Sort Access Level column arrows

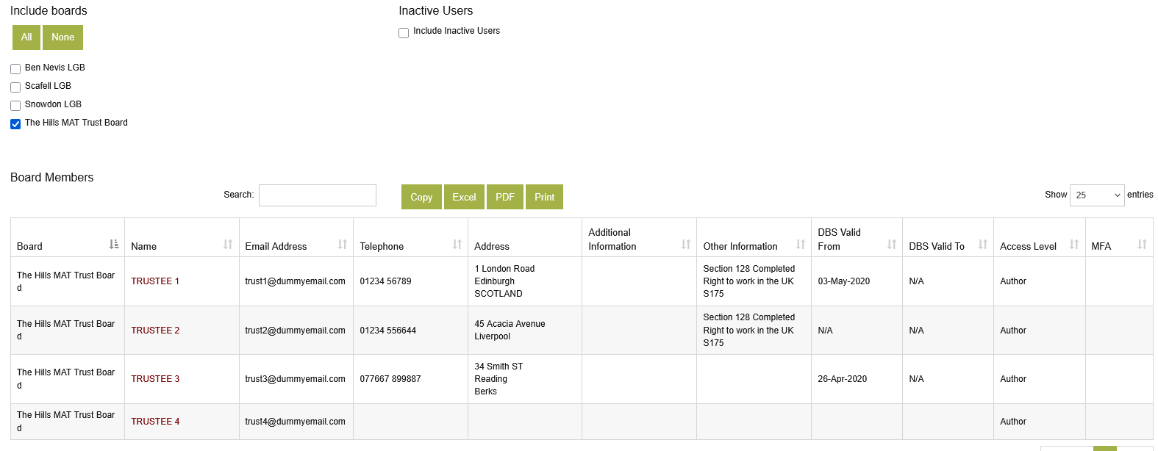pyautogui.click(x=1074, y=244)
